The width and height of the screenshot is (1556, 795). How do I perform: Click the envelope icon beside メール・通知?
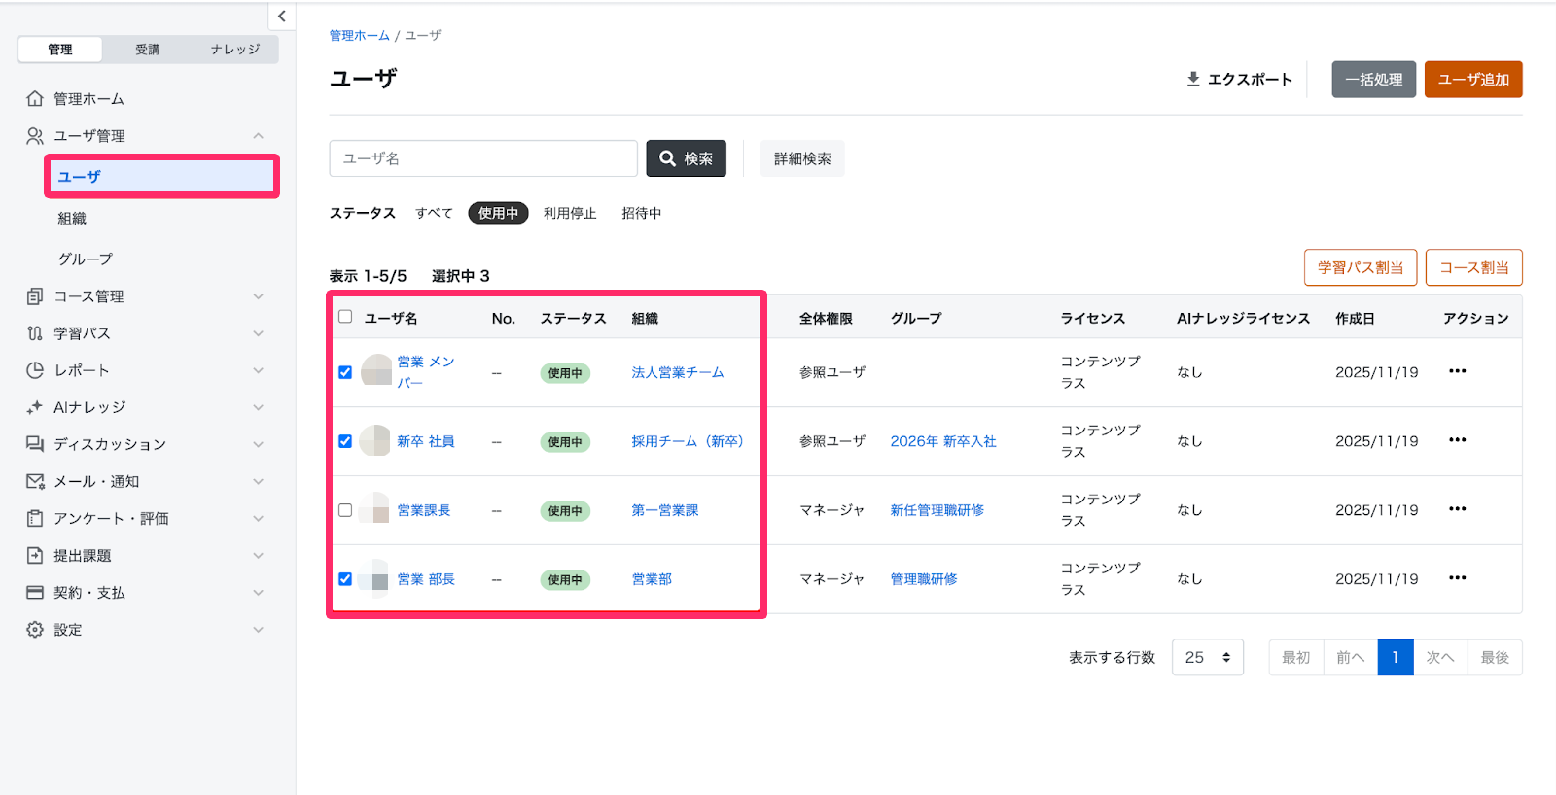pos(35,481)
